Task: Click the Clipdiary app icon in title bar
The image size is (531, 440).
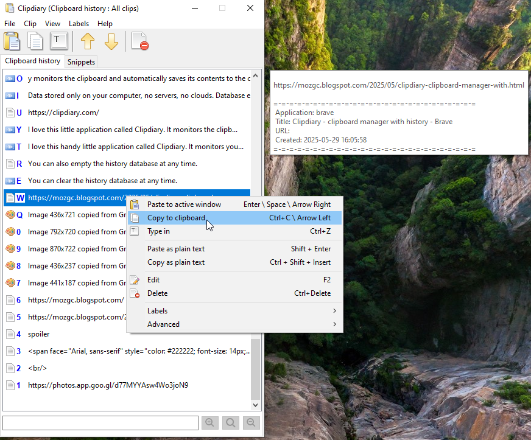Action: pos(10,8)
